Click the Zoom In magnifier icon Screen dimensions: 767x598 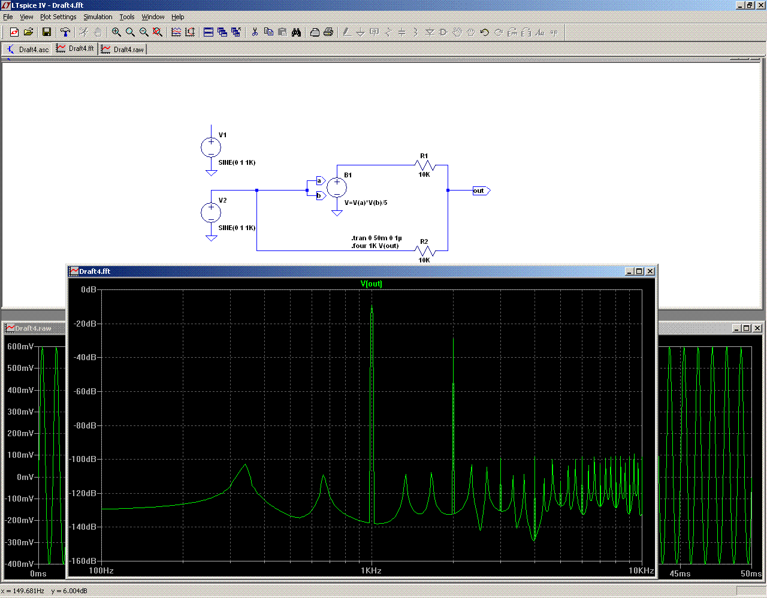pos(116,32)
